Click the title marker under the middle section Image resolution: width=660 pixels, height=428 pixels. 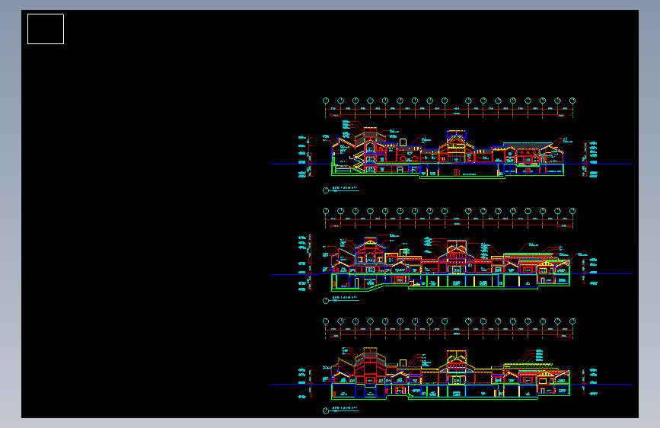(340, 299)
